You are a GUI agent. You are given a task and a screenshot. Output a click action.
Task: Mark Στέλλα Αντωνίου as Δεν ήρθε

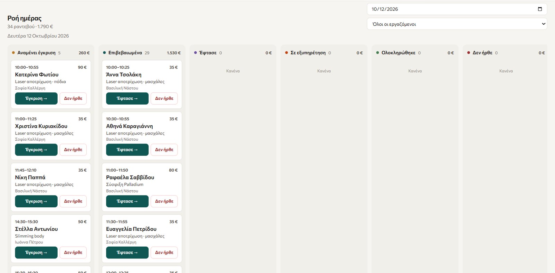pyautogui.click(x=73, y=253)
